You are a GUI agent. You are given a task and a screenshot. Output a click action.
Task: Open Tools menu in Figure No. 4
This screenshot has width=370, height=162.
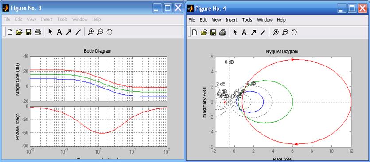(x=247, y=20)
